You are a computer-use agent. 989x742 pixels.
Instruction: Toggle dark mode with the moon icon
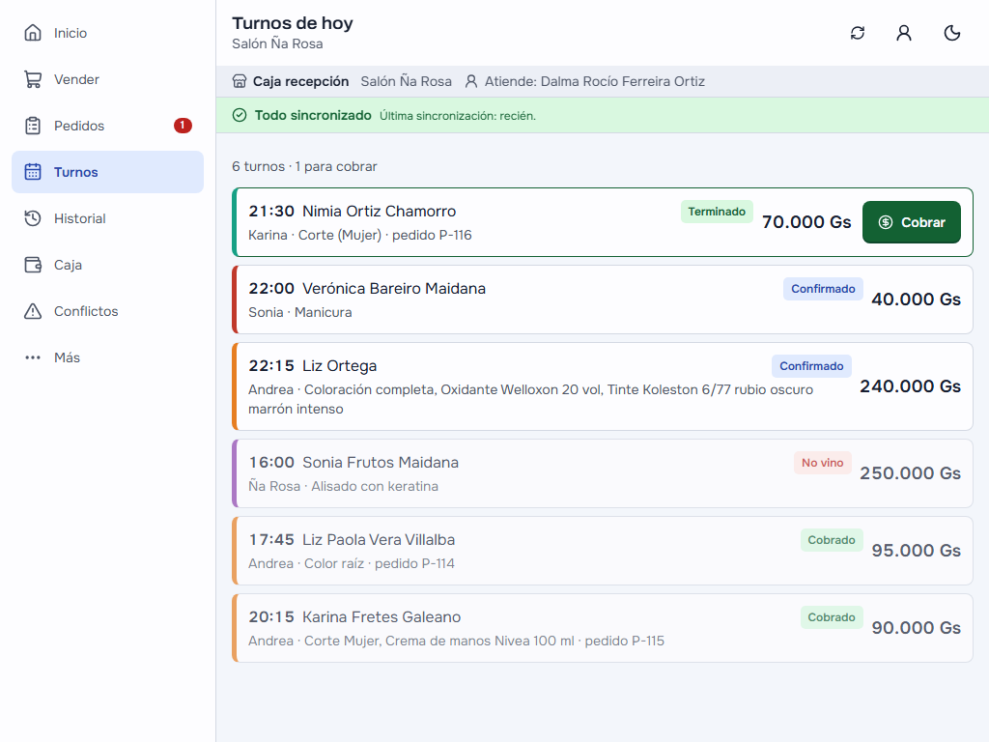pos(951,33)
